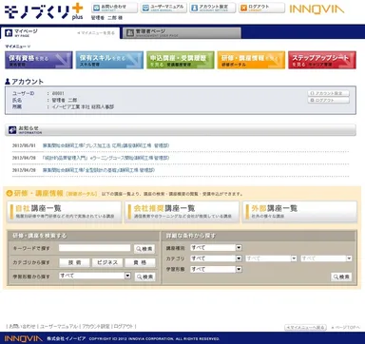Click the お問い合わせ contact button in header
Viewport: 365px width, 344px height.
pos(114,8)
